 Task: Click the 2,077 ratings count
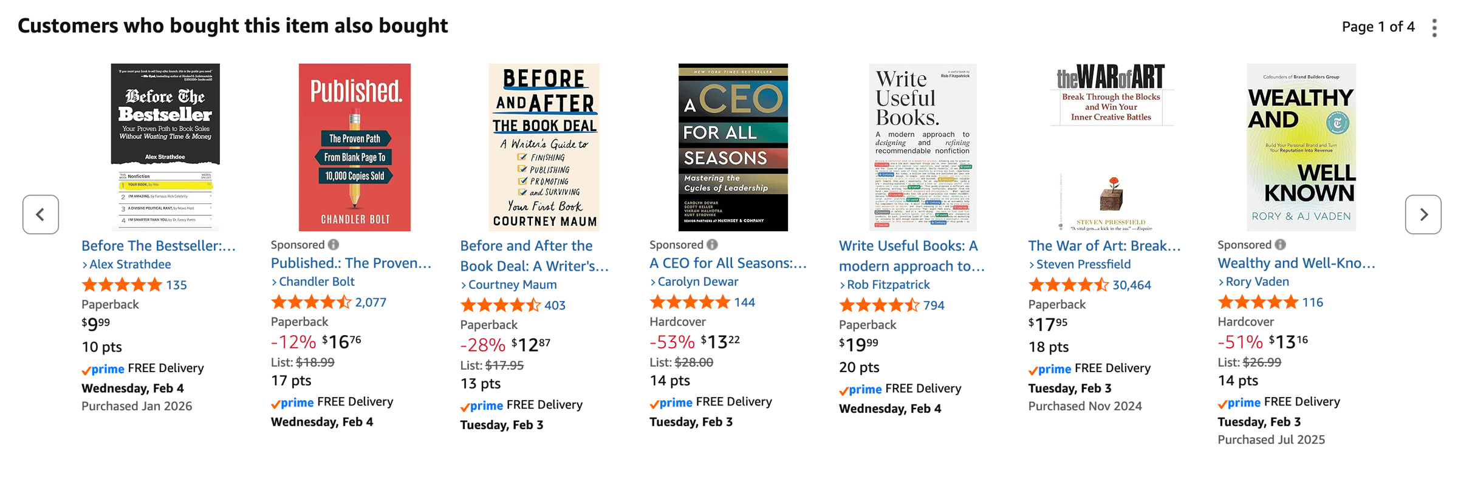(371, 302)
